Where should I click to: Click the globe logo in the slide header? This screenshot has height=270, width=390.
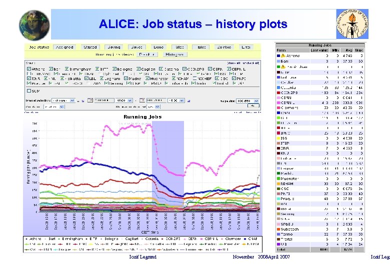(34, 25)
